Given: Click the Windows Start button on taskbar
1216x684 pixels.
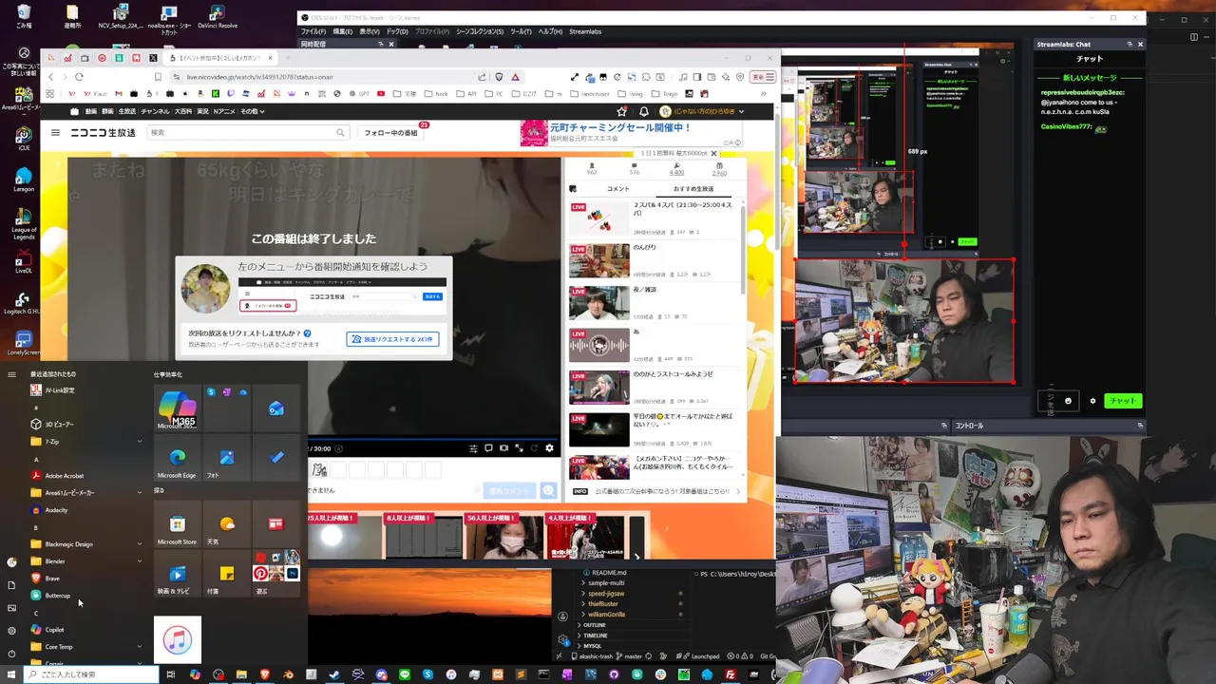Looking at the screenshot, I should (11, 674).
